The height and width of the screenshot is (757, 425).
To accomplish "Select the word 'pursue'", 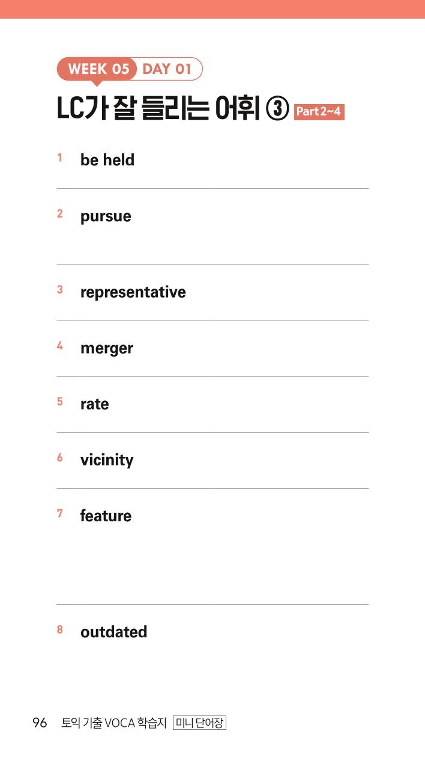I will [x=106, y=217].
